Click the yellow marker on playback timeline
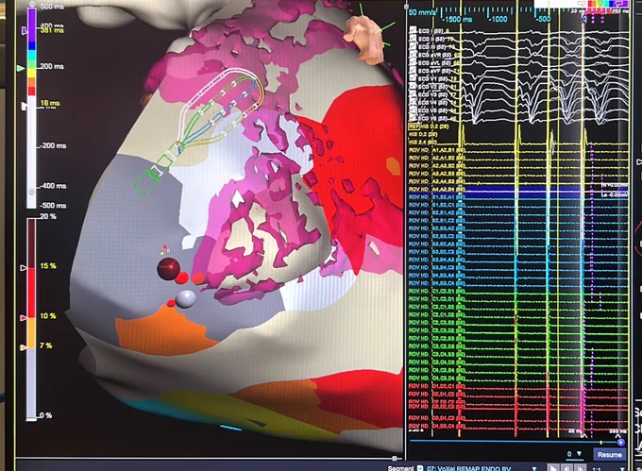The height and width of the screenshot is (471, 642). click(600, 443)
